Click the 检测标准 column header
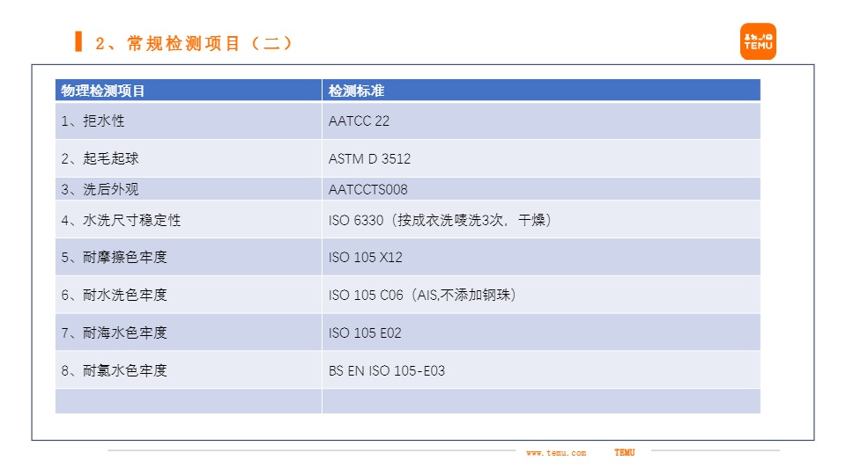The width and height of the screenshot is (846, 475). click(356, 91)
